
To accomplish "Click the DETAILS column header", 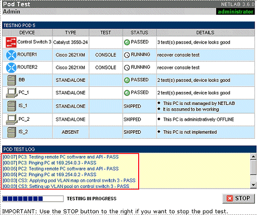I will click(205, 33).
